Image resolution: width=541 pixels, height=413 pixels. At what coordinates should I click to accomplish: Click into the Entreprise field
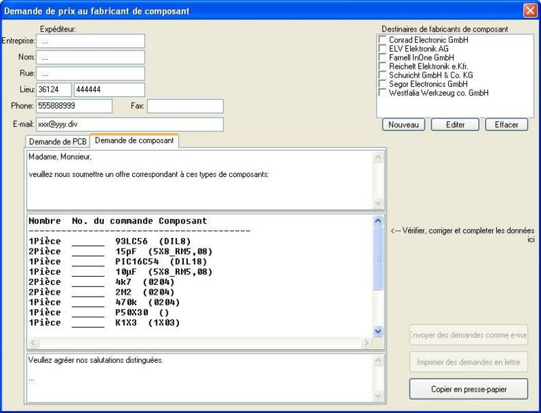90,41
